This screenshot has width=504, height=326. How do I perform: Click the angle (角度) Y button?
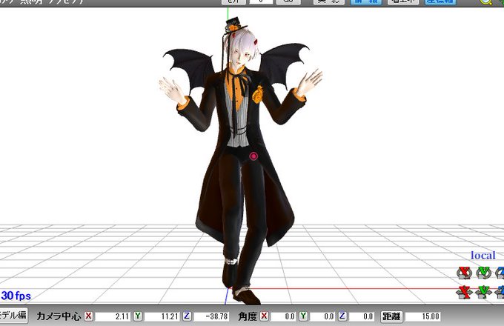click(x=303, y=316)
